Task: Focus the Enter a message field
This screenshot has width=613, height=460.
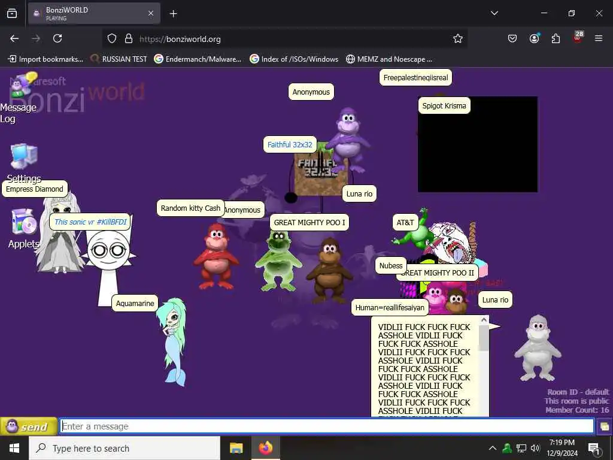Action: pos(327,426)
